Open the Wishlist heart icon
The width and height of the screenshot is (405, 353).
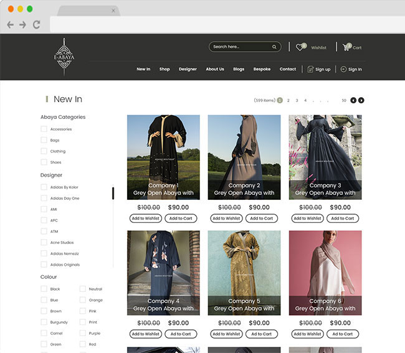tap(300, 47)
